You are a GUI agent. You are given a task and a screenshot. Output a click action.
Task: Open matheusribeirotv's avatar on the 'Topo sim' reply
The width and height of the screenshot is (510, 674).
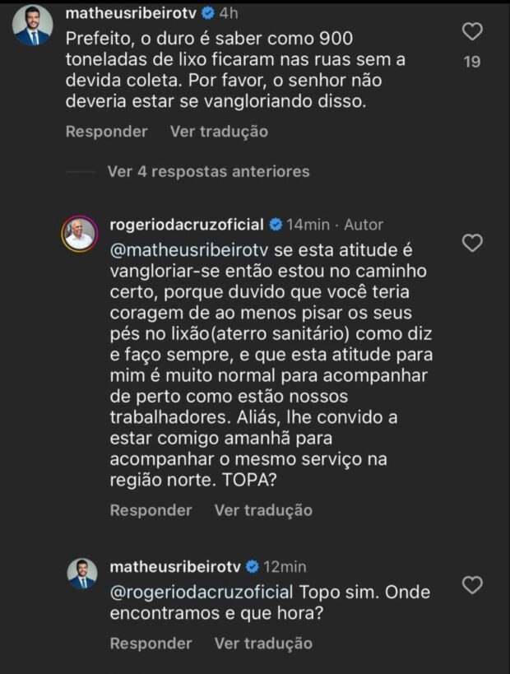(x=80, y=574)
